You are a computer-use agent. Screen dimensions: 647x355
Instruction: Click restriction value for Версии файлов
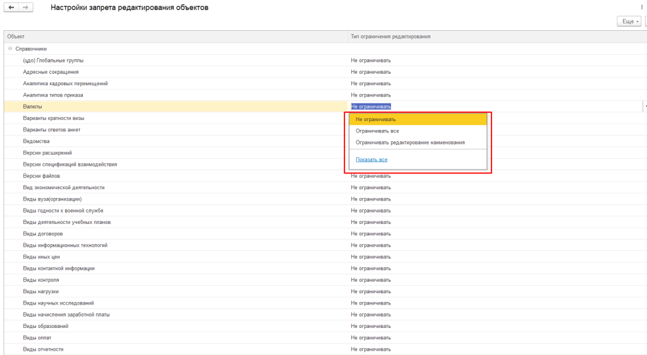tap(371, 177)
